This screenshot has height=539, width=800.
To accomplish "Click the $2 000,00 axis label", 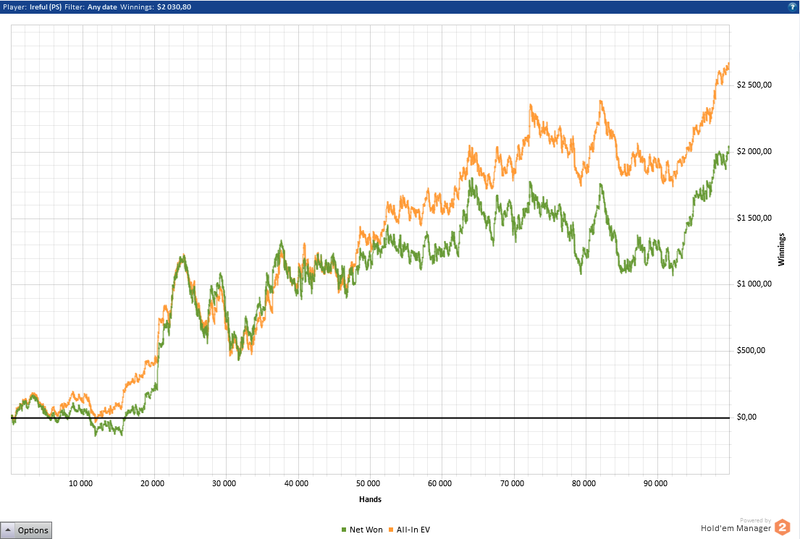I will click(x=754, y=151).
